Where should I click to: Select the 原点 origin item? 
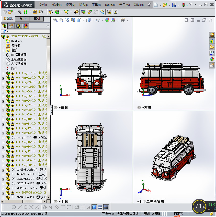tap(14, 68)
